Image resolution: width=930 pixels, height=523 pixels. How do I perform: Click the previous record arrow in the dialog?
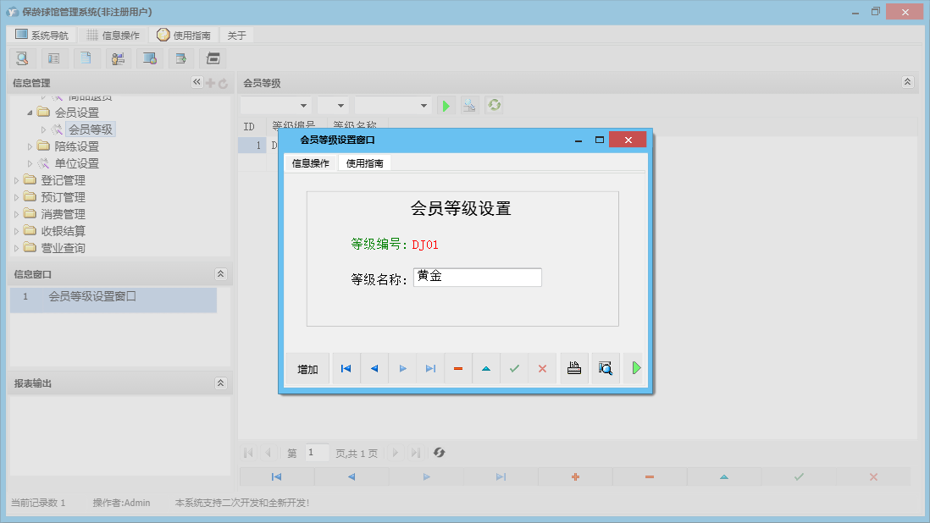click(x=374, y=368)
